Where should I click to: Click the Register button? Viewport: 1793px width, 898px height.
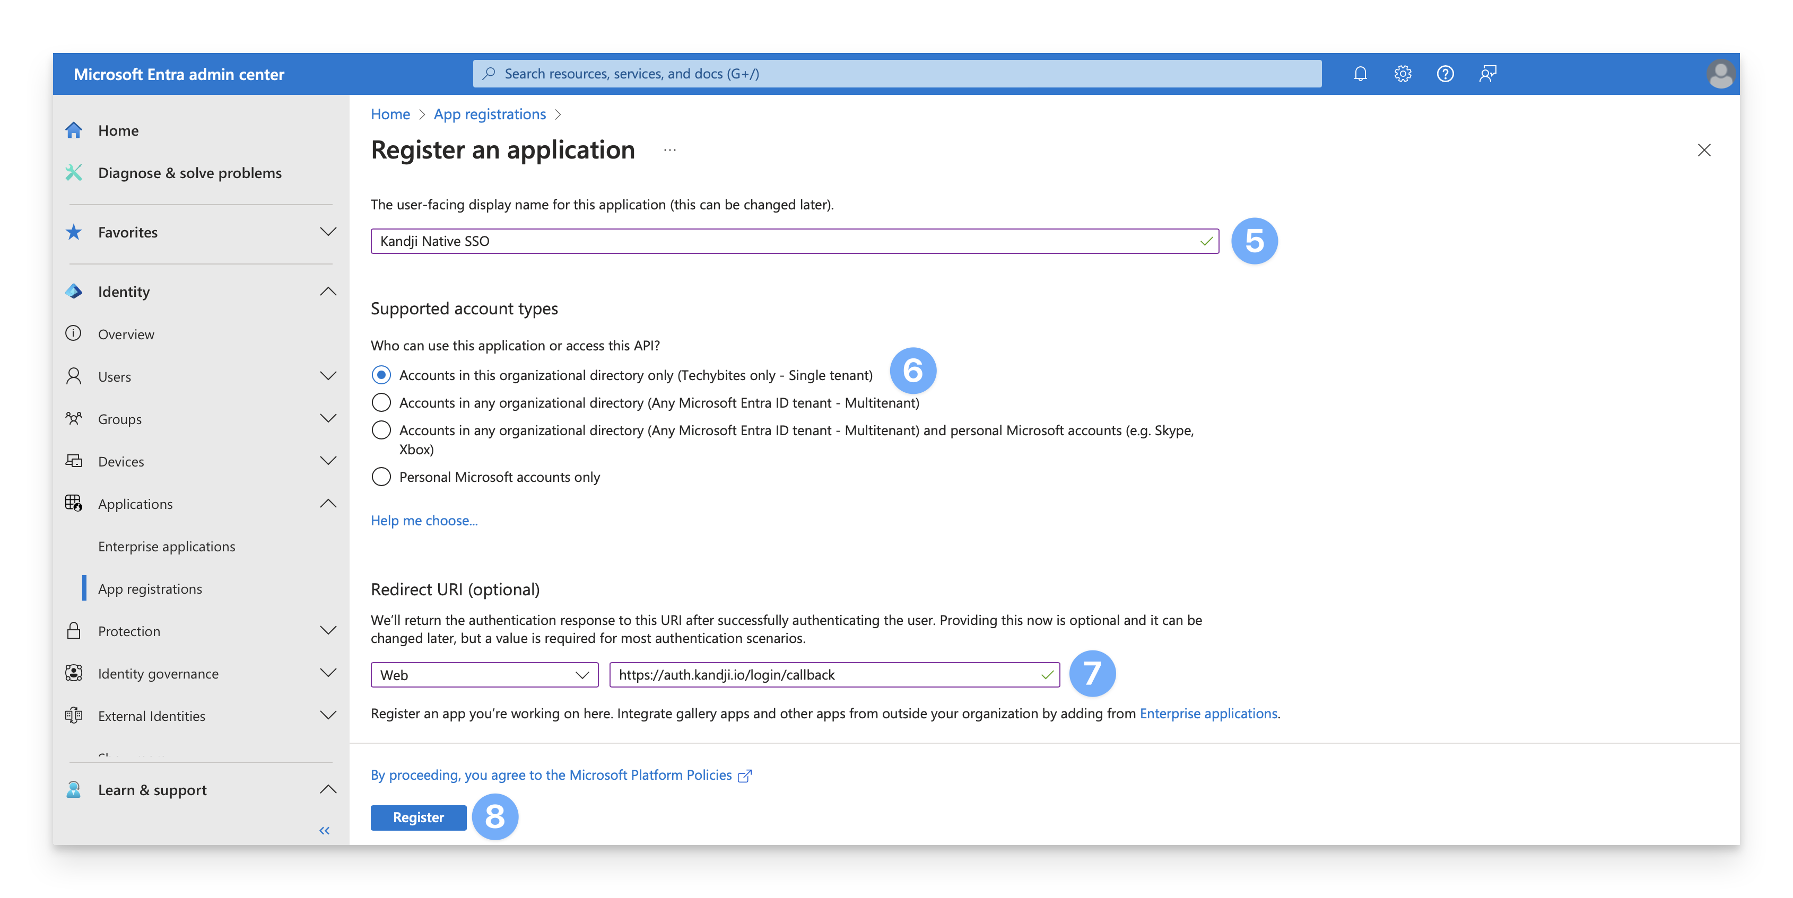click(419, 817)
